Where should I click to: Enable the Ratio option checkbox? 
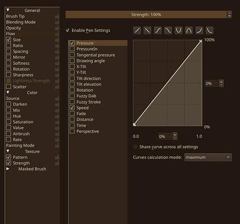tap(8, 46)
